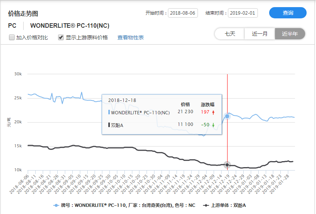Viewport: 316px width, 214px height.
Task: Click the black diamond point on red line
Action: coord(227,165)
